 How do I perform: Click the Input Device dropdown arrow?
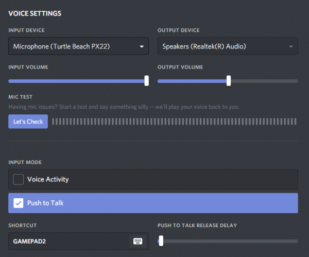pos(142,47)
